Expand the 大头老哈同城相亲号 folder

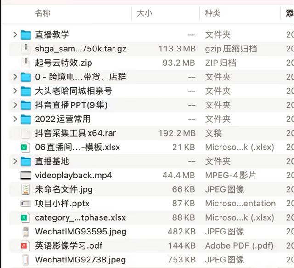15,91
